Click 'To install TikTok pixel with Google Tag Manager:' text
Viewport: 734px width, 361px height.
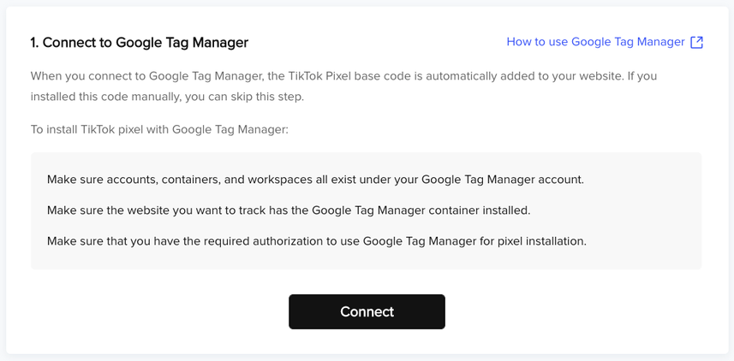pos(159,129)
